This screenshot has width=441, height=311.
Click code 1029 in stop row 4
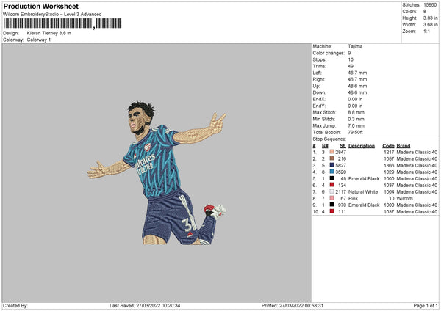coord(389,172)
